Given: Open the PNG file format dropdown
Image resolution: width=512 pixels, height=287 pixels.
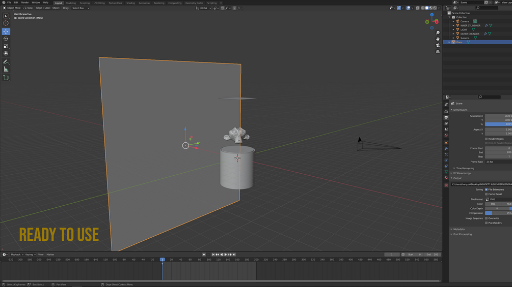Looking at the screenshot, I should (x=498, y=199).
